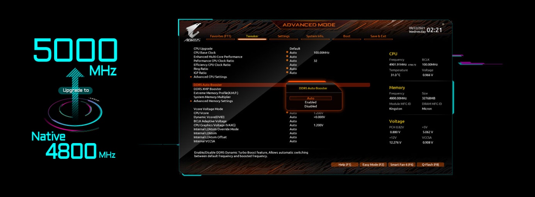Launch Q-Flash (F8) utility
Viewport: 535px width, 197px height.
430,165
